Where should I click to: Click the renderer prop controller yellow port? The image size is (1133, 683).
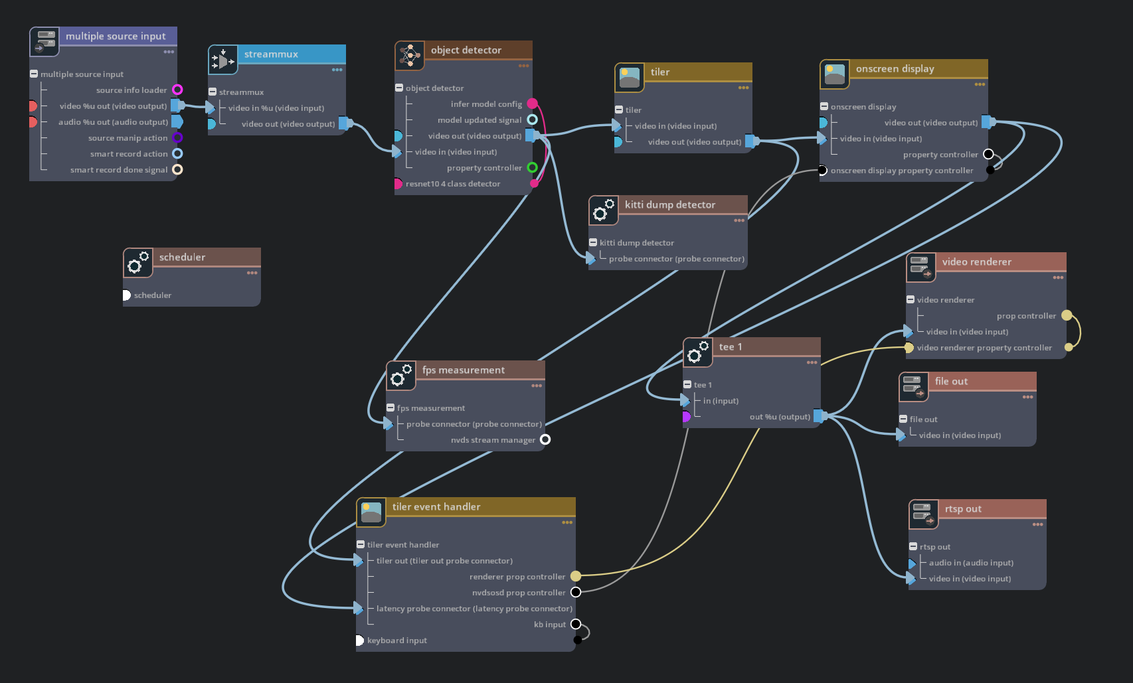coord(576,576)
